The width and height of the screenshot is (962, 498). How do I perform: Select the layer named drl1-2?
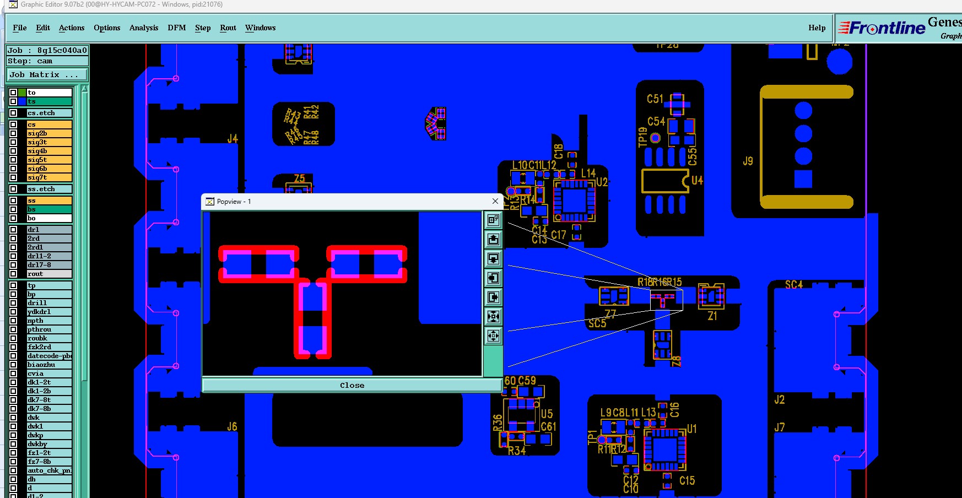tap(50, 256)
